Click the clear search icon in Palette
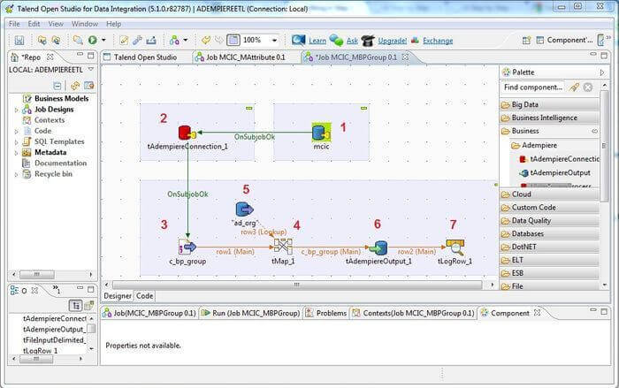The image size is (619, 388). point(588,87)
